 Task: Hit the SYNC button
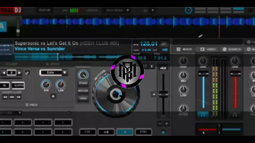pos(143,132)
